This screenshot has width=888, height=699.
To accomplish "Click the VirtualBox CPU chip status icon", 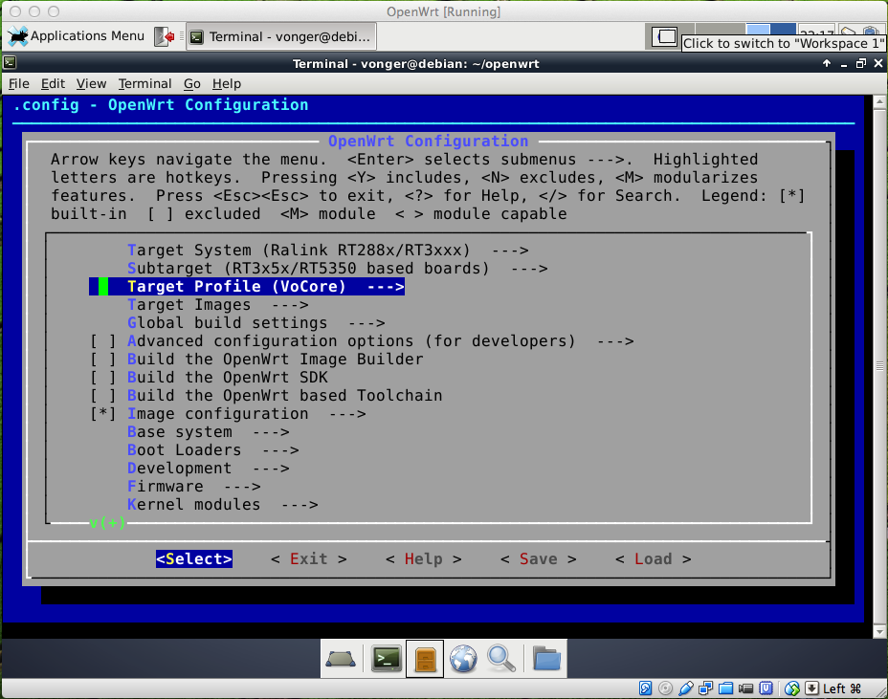I will [x=766, y=688].
